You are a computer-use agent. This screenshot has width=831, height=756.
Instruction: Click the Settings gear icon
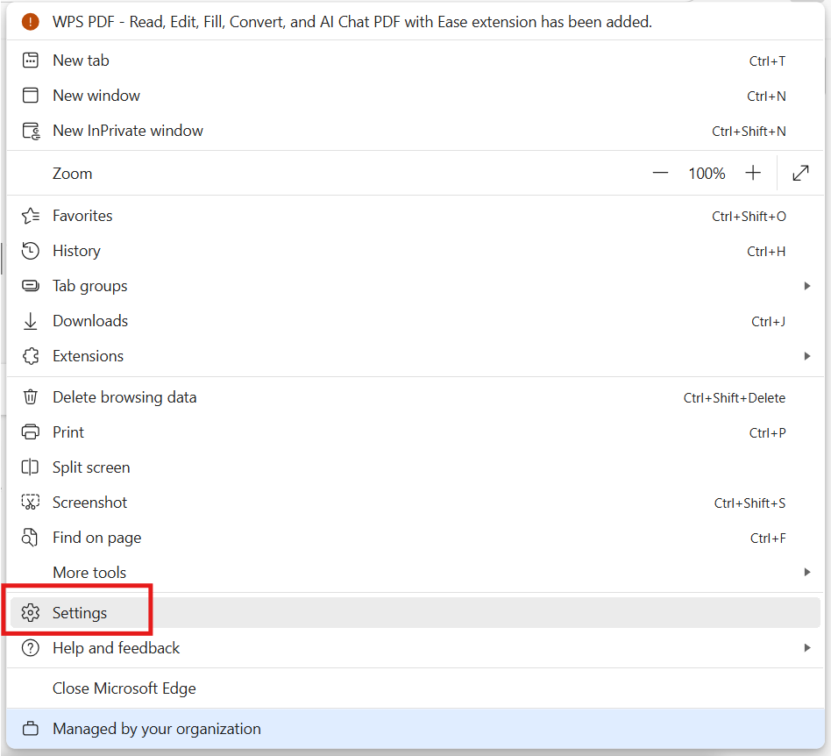coord(31,613)
